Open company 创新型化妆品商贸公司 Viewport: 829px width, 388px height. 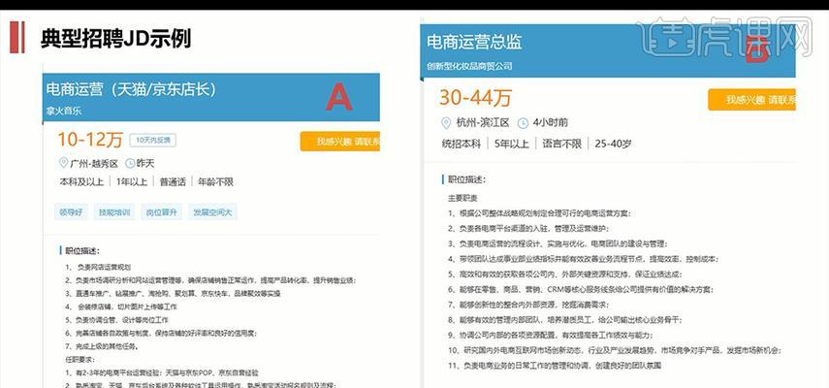(x=470, y=66)
